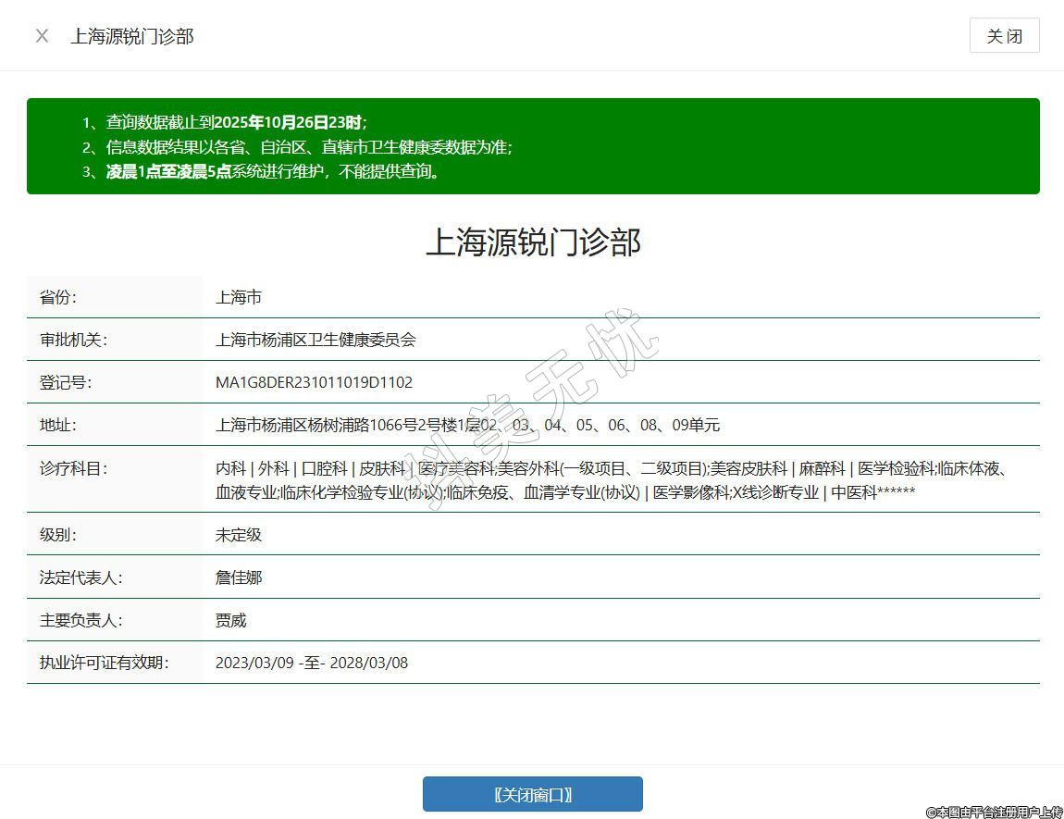The width and height of the screenshot is (1064, 819).
Task: Click the notice line about 卫生健康委数据为准
Action: [308, 147]
